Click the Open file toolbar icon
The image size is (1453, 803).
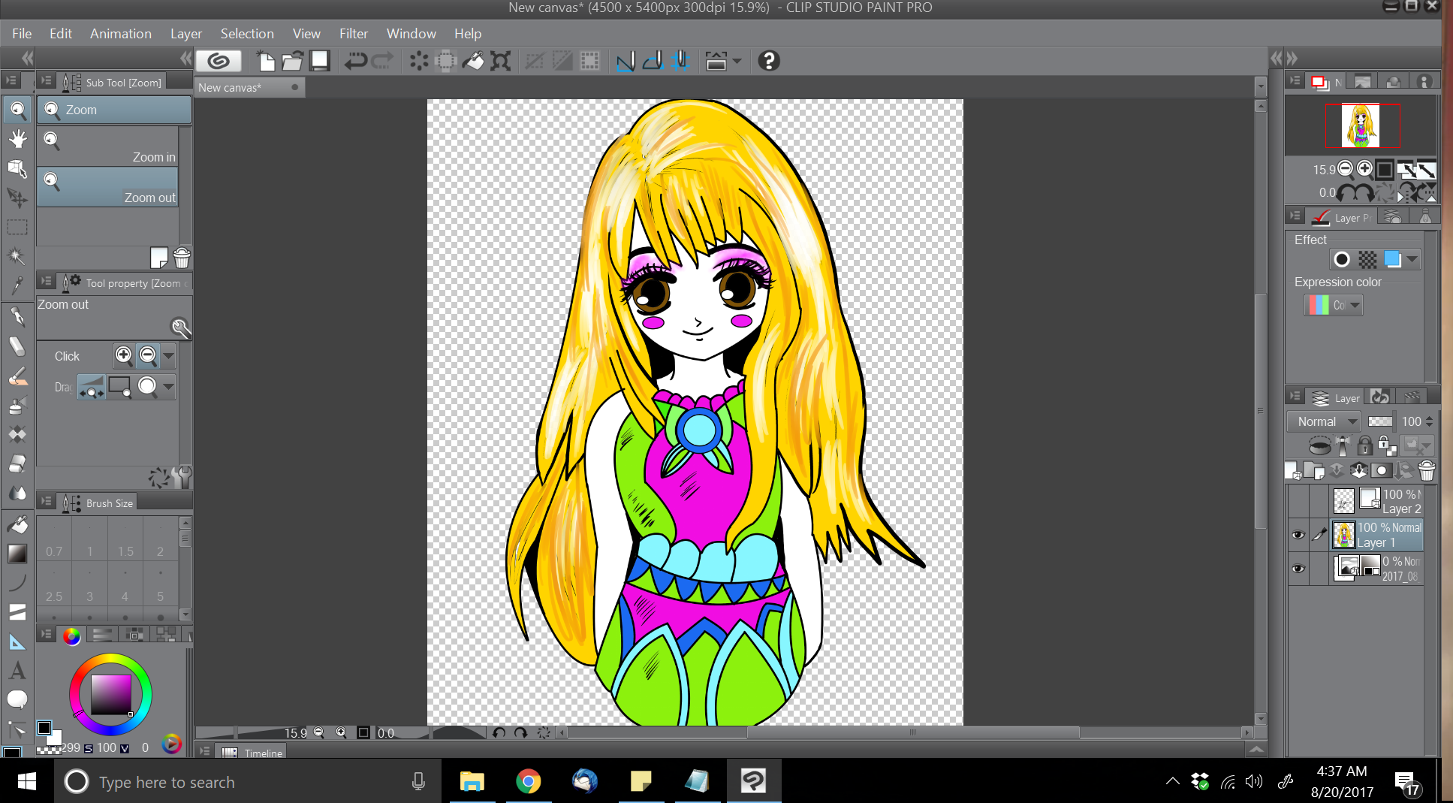(292, 61)
